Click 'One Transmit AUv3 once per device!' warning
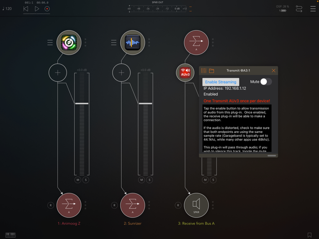The width and height of the screenshot is (319, 239). [x=237, y=101]
